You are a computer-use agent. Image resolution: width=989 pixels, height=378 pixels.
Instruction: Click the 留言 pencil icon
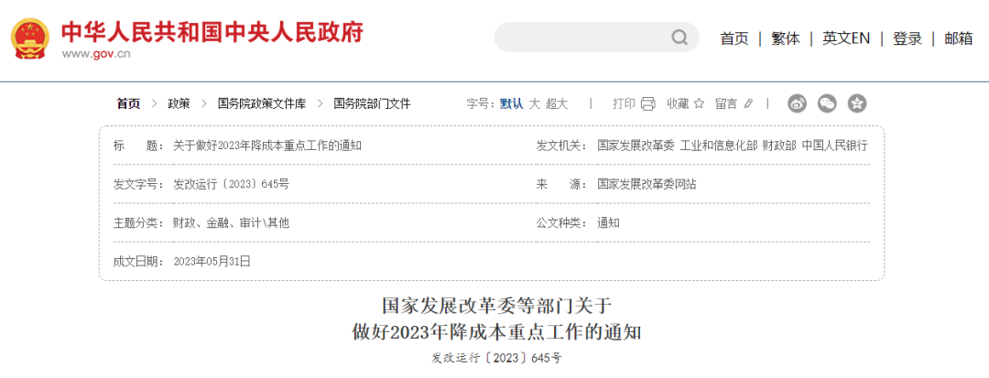click(748, 103)
